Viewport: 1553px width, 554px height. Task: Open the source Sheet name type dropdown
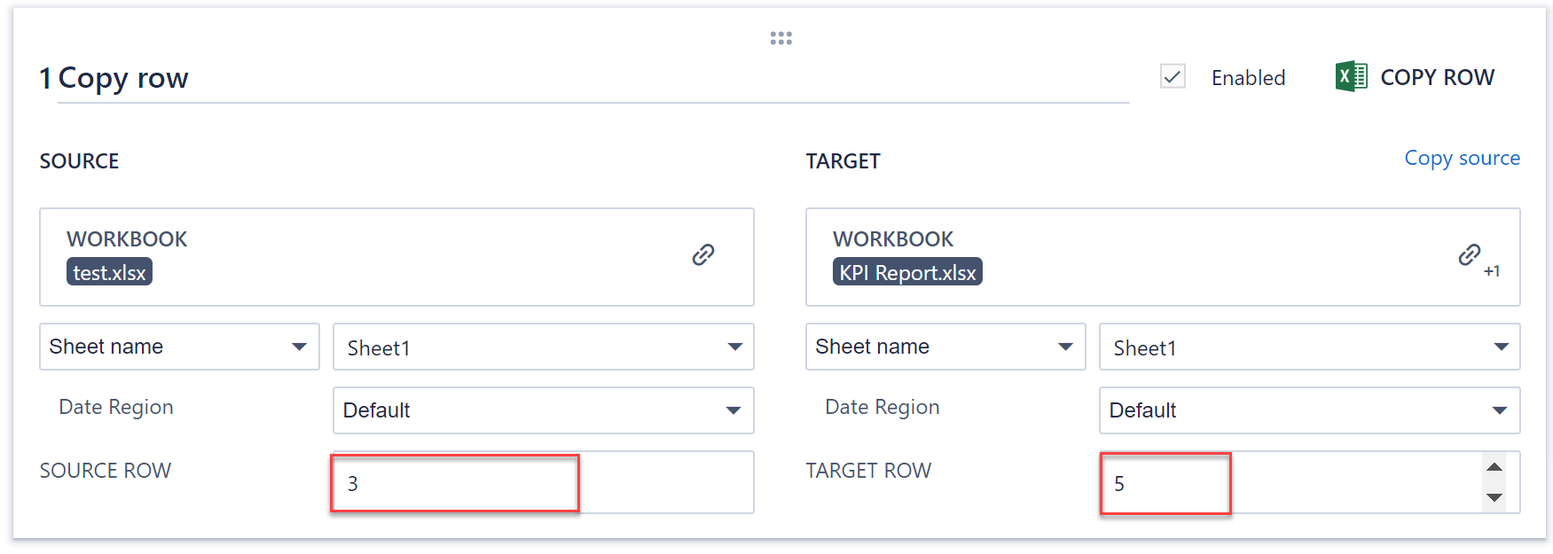179,347
